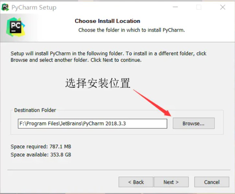Image resolution: width=235 pixels, height=194 pixels.
Task: Minimize the PyCharm Setup window
Action: pyautogui.click(x=175, y=7)
